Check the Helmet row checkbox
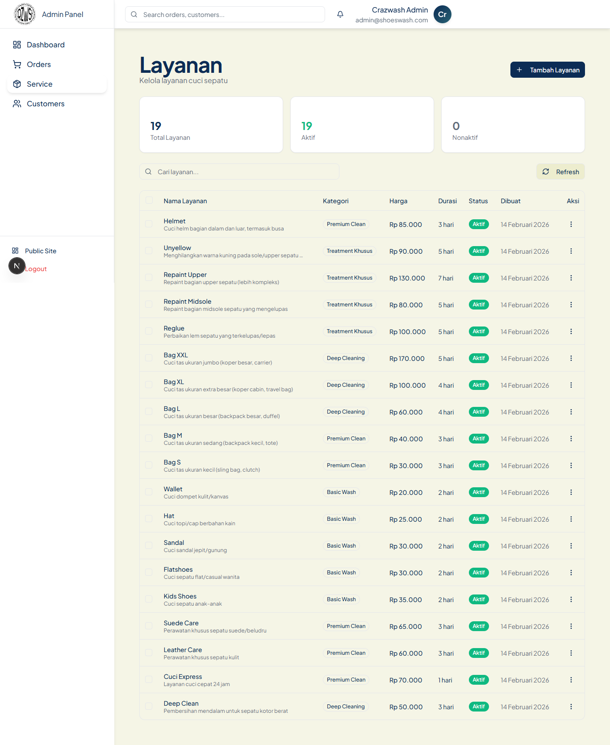610x745 pixels. [x=149, y=224]
